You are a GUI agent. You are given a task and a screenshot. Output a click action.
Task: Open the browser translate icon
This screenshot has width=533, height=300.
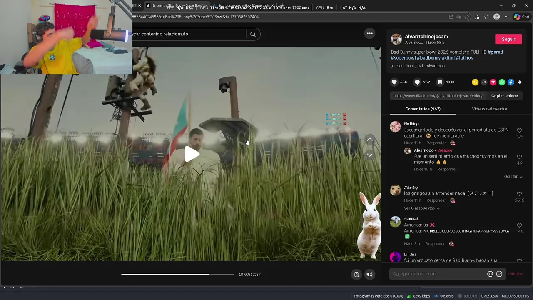(459, 17)
